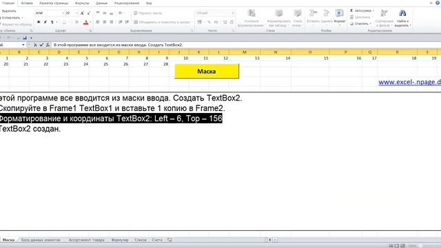Select the highlighted 'Форматирование и координаты TextBox2' line
This screenshot has width=441, height=248.
coord(111,118)
